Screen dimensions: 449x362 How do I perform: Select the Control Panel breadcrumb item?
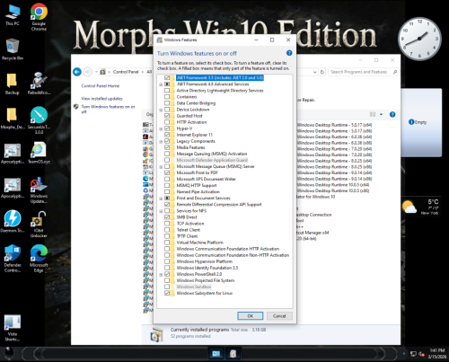(126, 72)
